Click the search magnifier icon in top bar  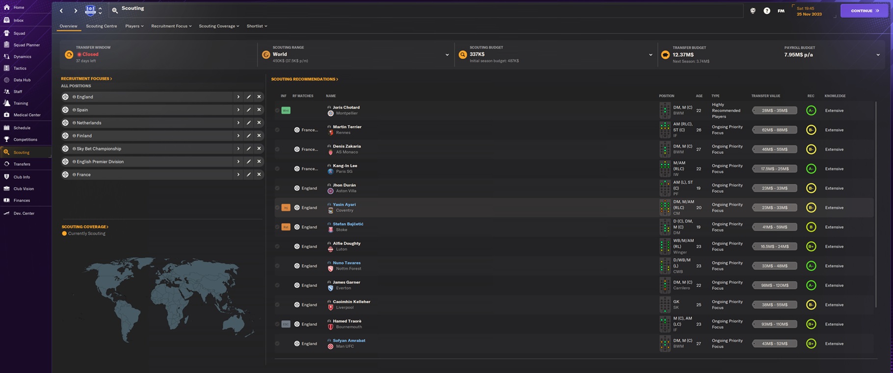[115, 10]
